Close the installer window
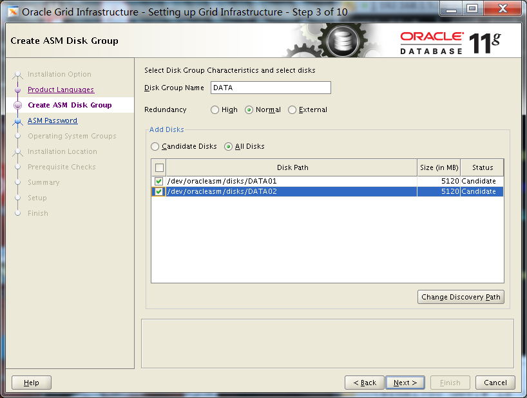527x398 pixels. click(503, 9)
